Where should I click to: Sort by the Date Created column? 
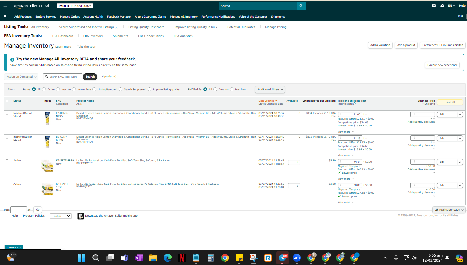(268, 101)
